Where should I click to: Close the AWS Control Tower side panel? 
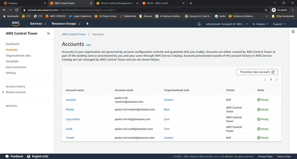pos(48,34)
